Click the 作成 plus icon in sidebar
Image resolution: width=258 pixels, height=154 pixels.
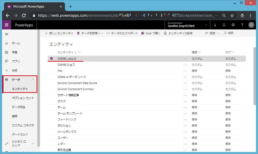7,71
